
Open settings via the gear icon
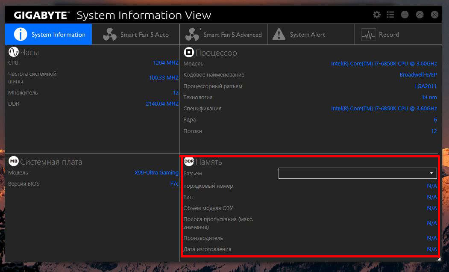tap(376, 15)
